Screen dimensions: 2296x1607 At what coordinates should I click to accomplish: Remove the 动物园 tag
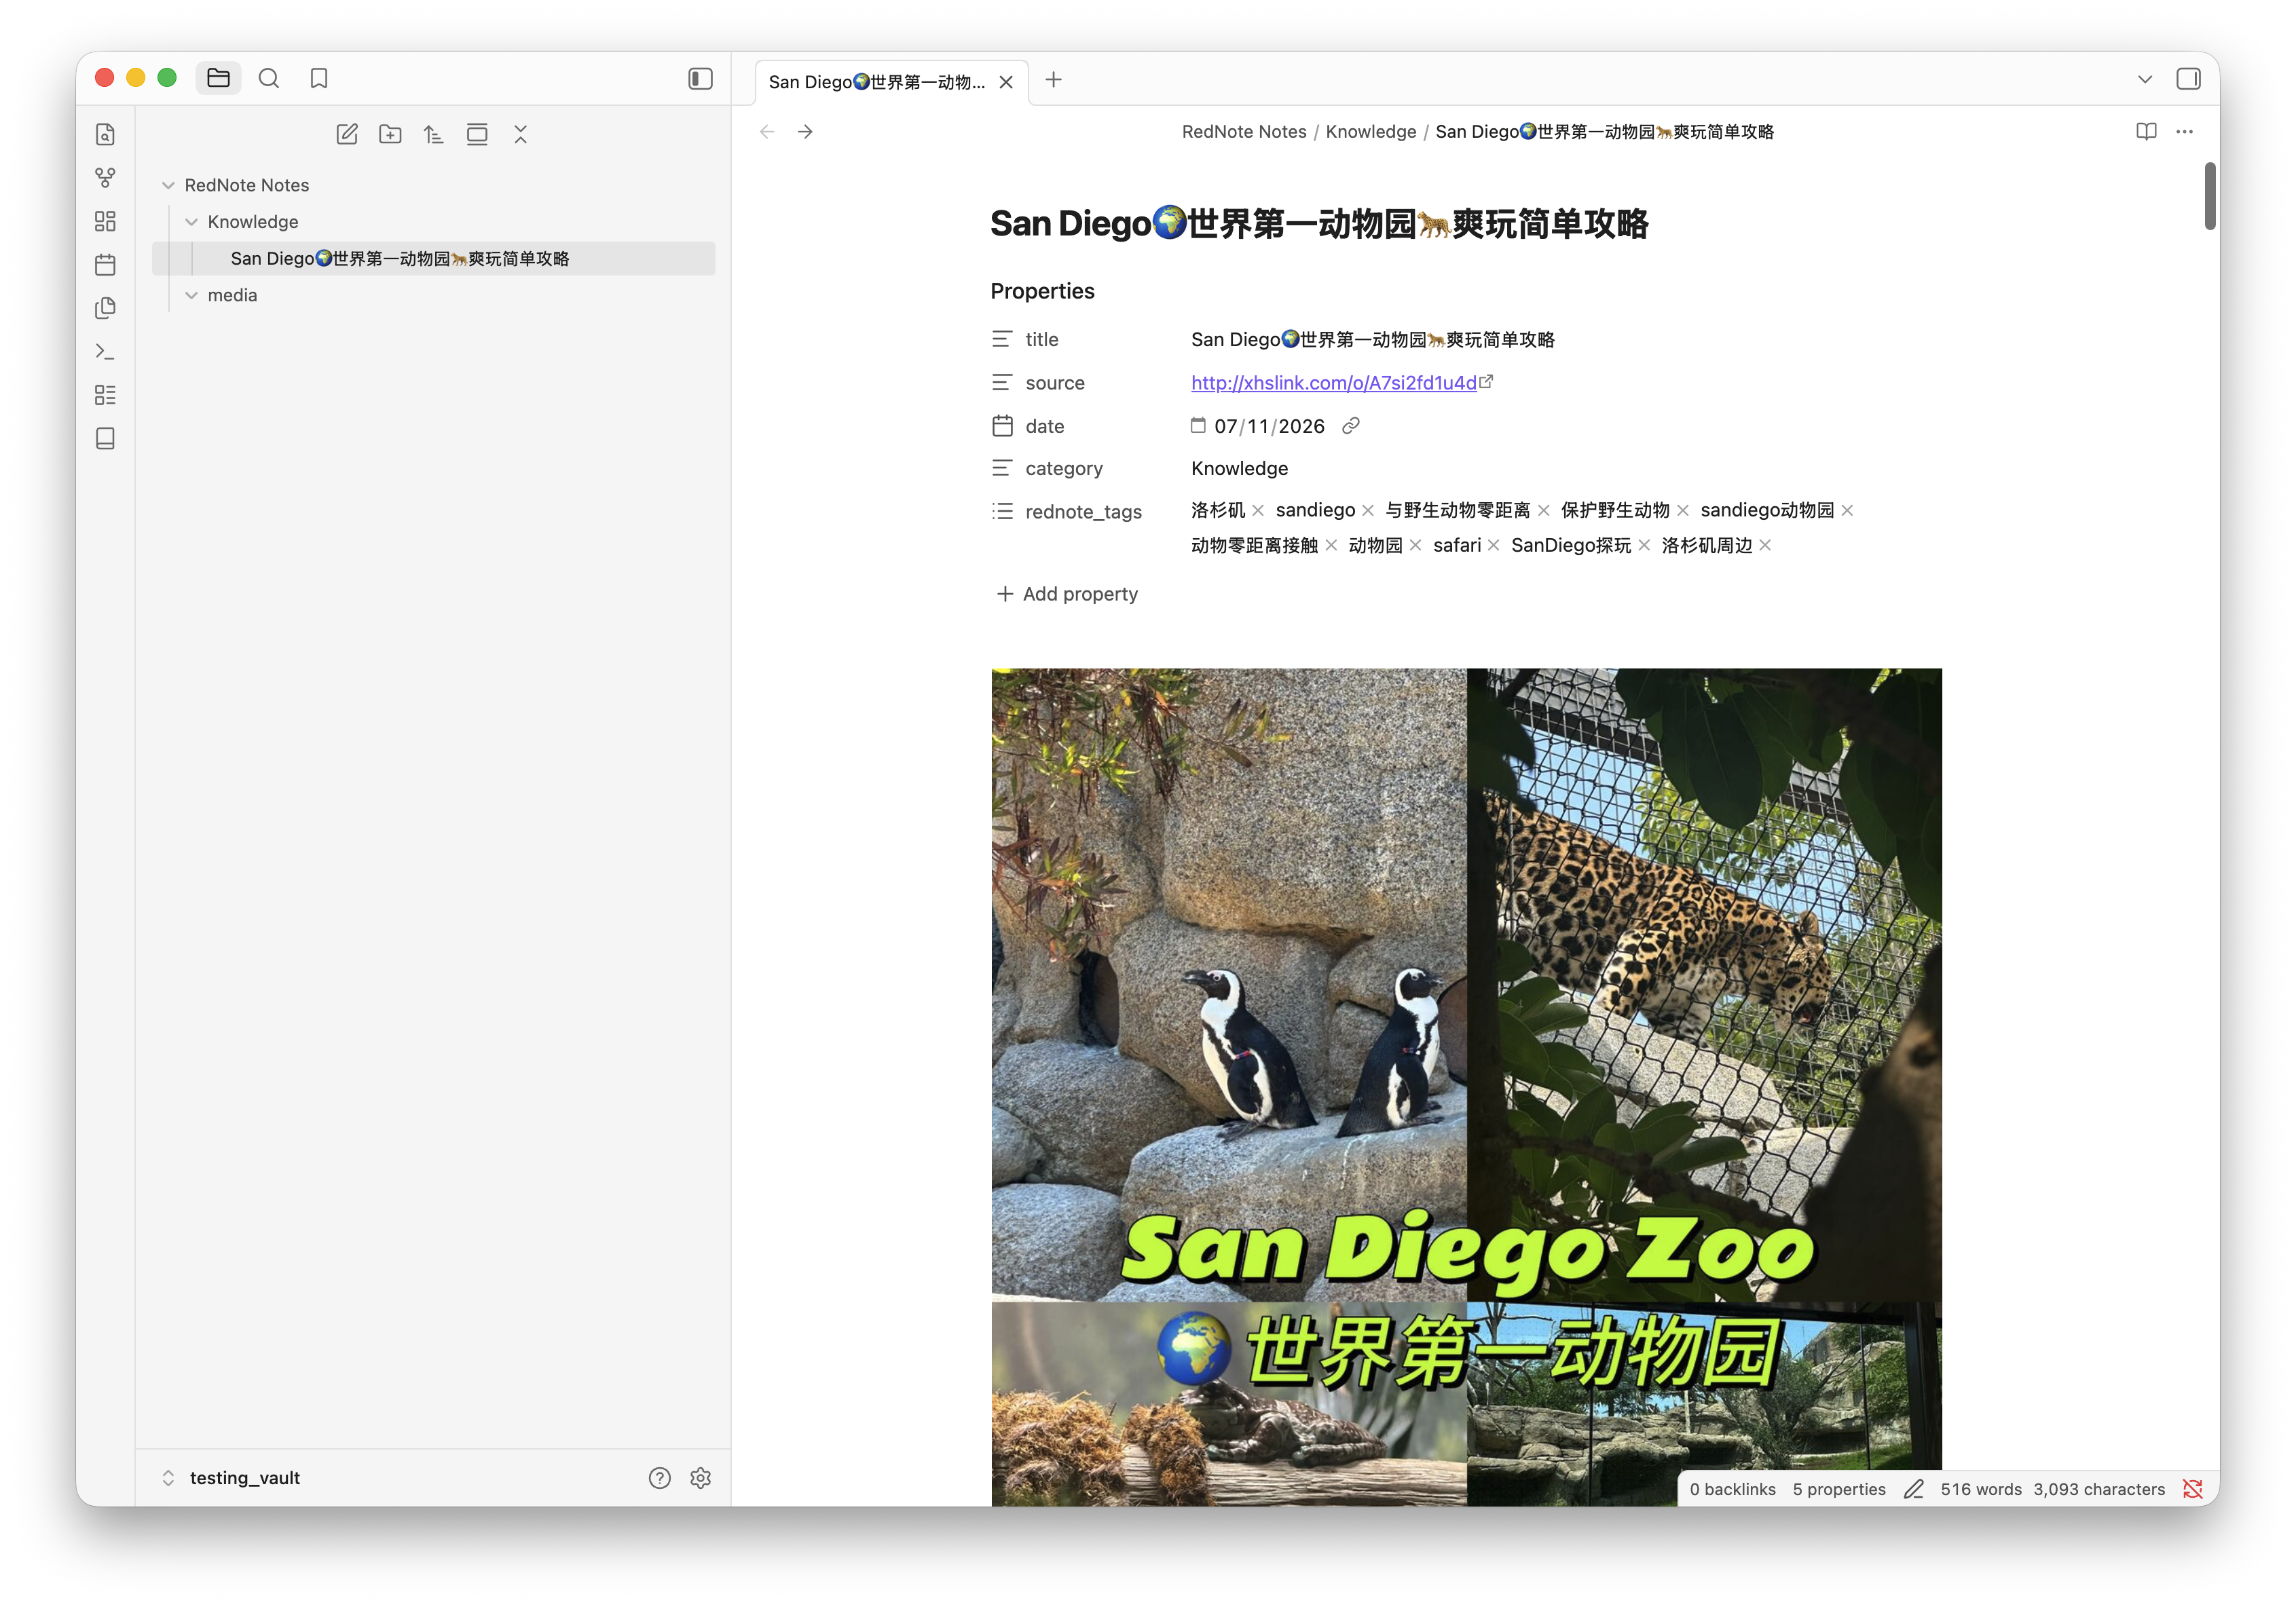1415,546
